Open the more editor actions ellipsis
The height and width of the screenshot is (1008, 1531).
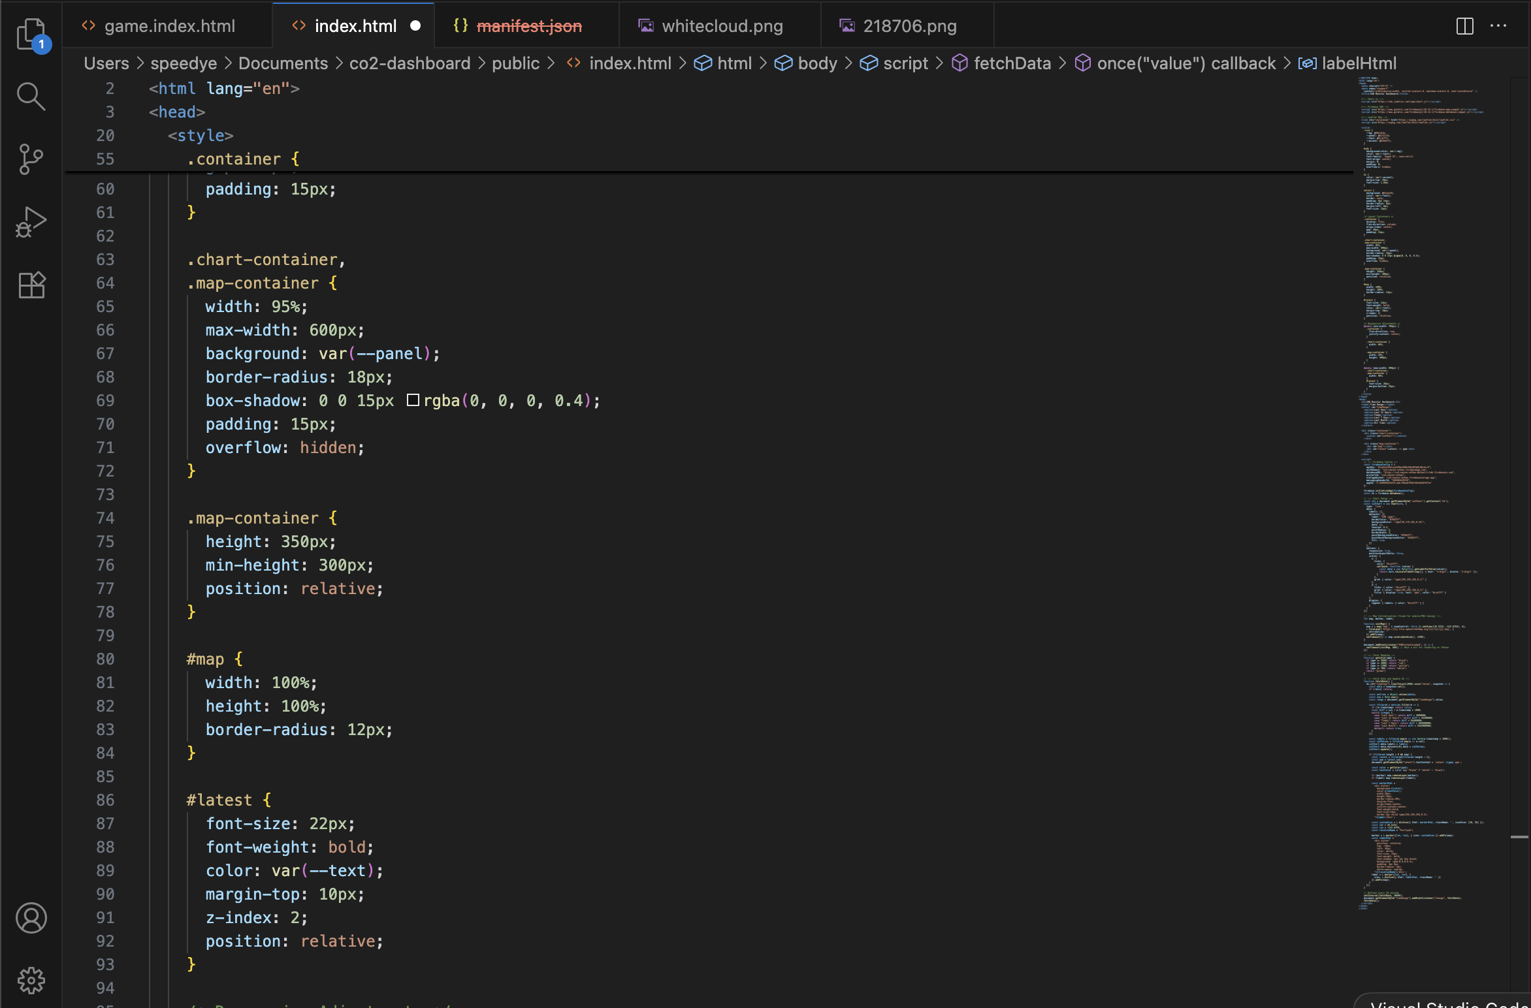(x=1498, y=25)
